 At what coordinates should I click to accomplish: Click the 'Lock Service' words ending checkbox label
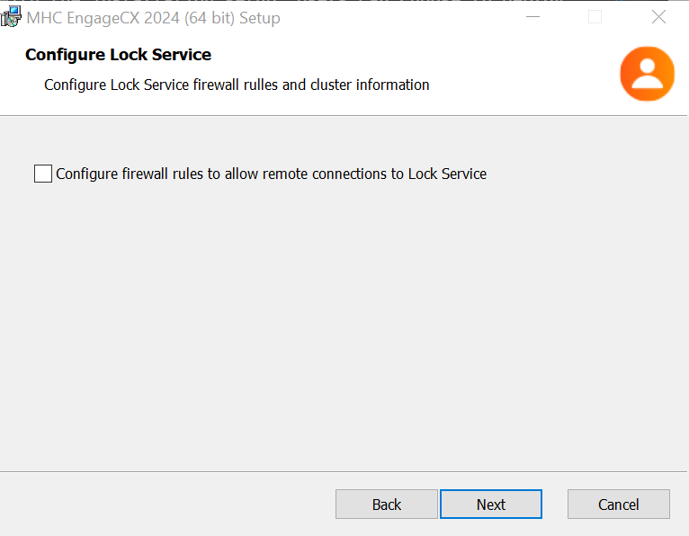447,174
